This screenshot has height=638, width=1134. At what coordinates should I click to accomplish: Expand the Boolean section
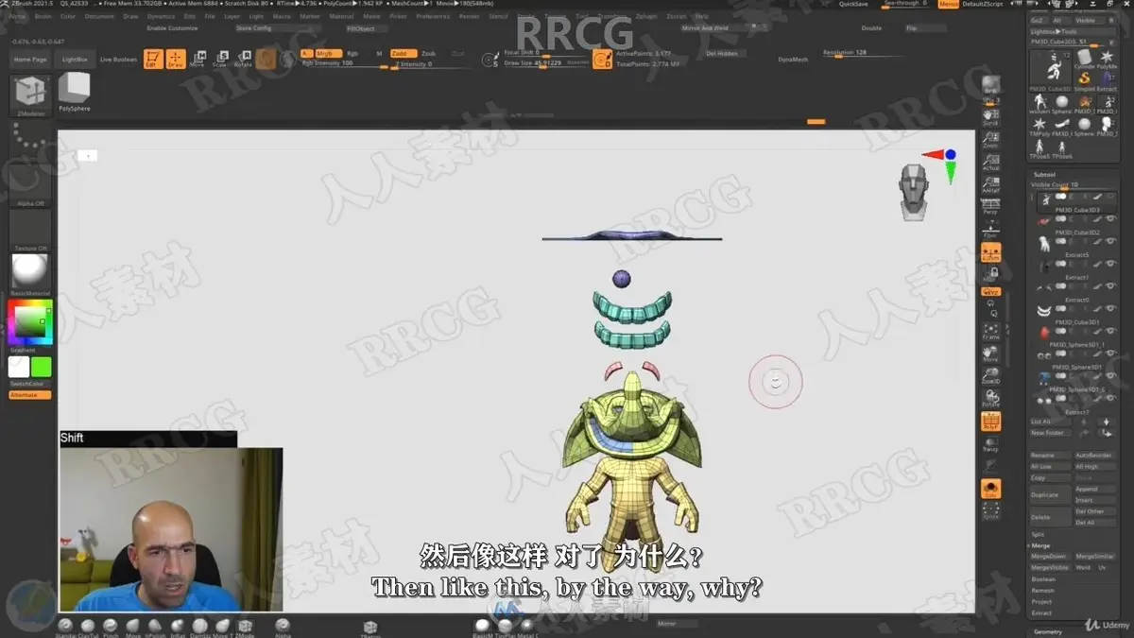(1043, 579)
